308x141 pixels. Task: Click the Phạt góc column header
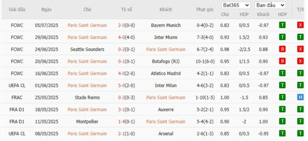(x=205, y=10)
